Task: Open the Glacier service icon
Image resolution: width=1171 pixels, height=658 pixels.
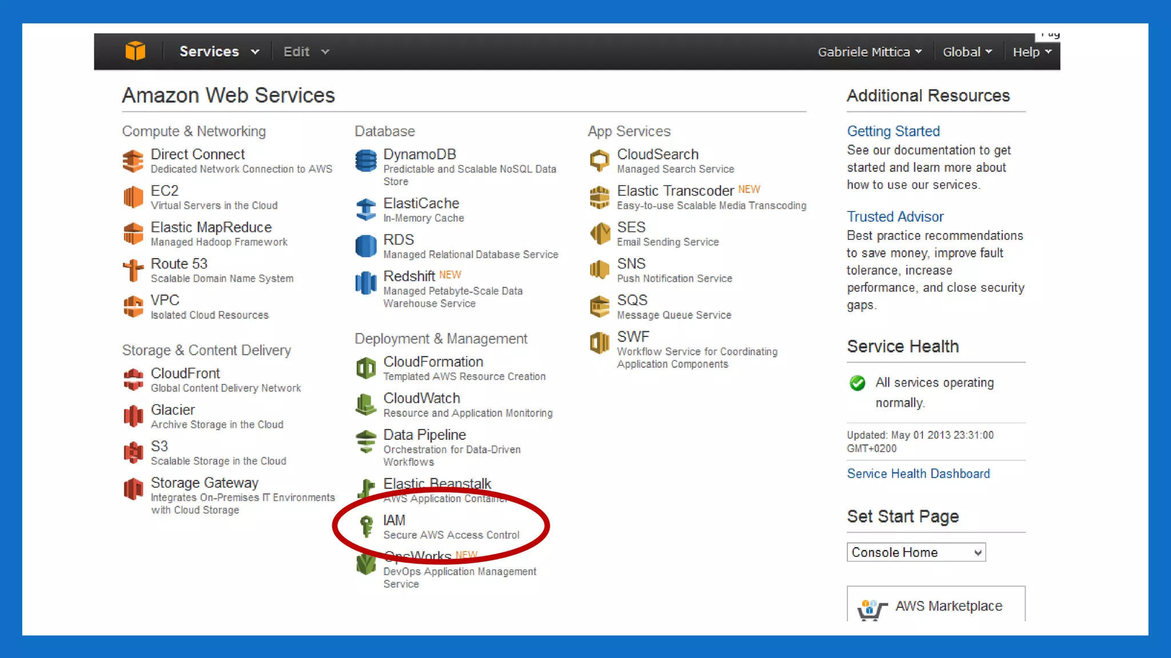Action: [x=133, y=416]
